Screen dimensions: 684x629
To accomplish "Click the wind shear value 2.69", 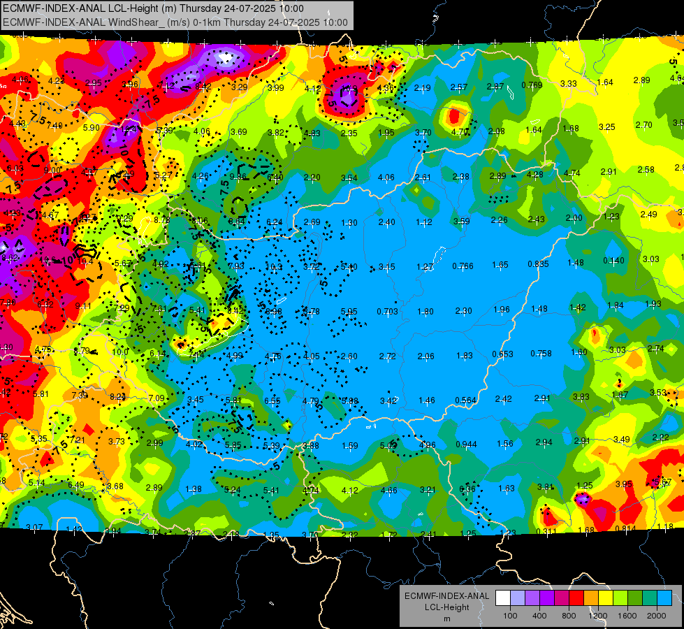I will 312,222.
